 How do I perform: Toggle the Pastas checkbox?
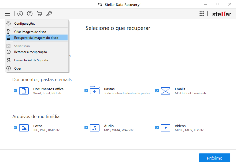[86, 91]
